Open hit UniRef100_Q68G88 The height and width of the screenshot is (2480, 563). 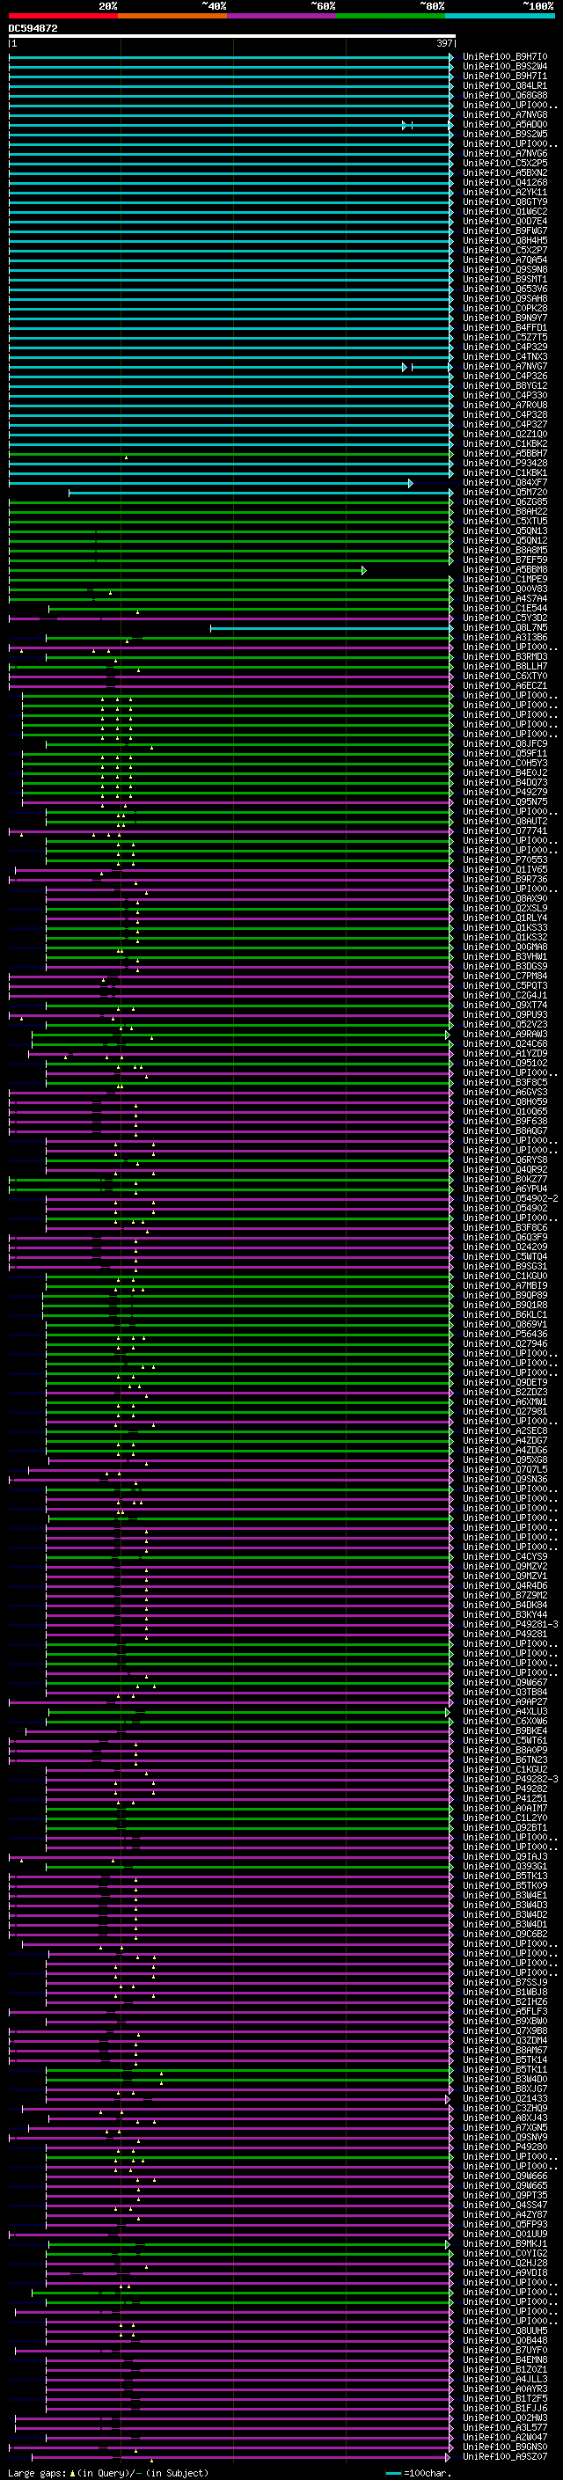(504, 95)
